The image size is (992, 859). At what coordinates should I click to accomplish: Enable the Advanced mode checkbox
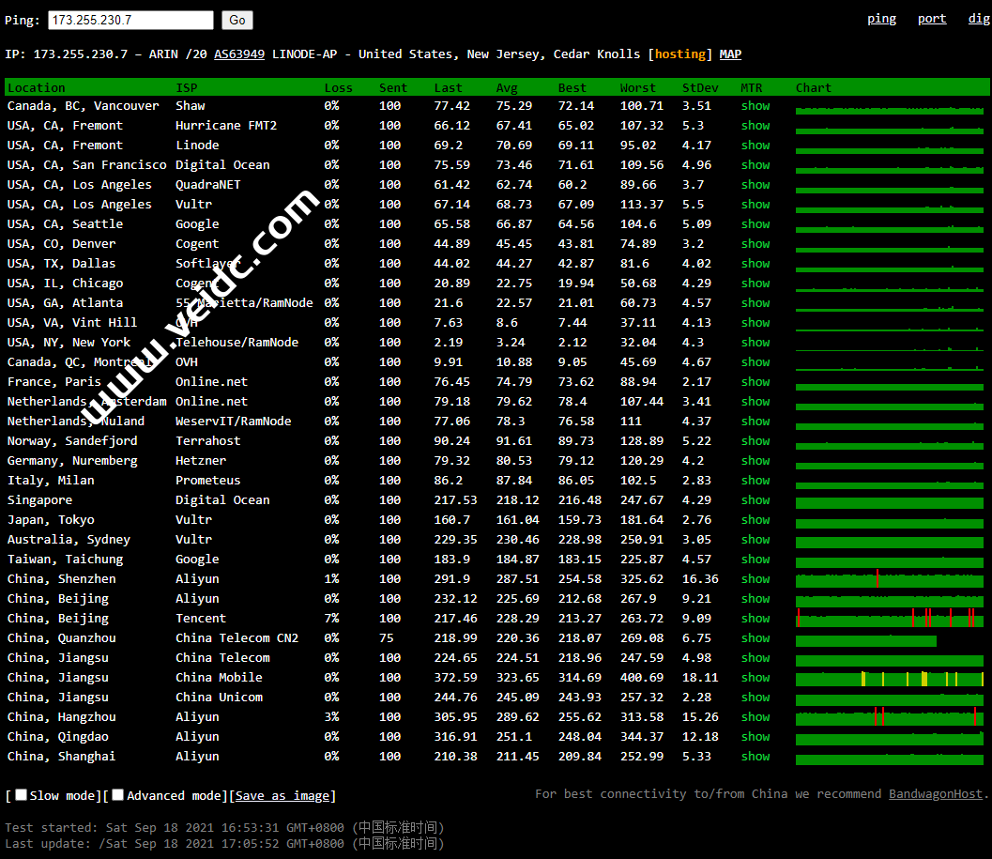[118, 795]
